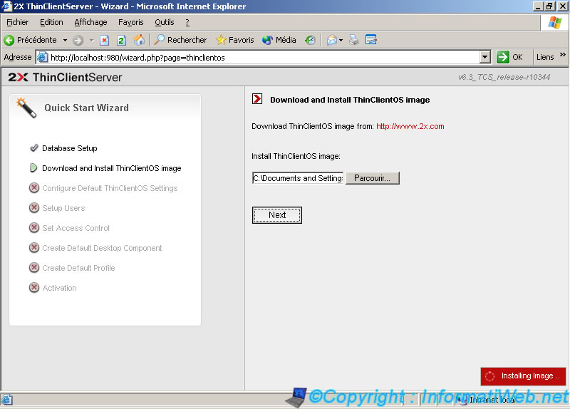Go back with the Précédente button
The image size is (570, 409).
31,40
